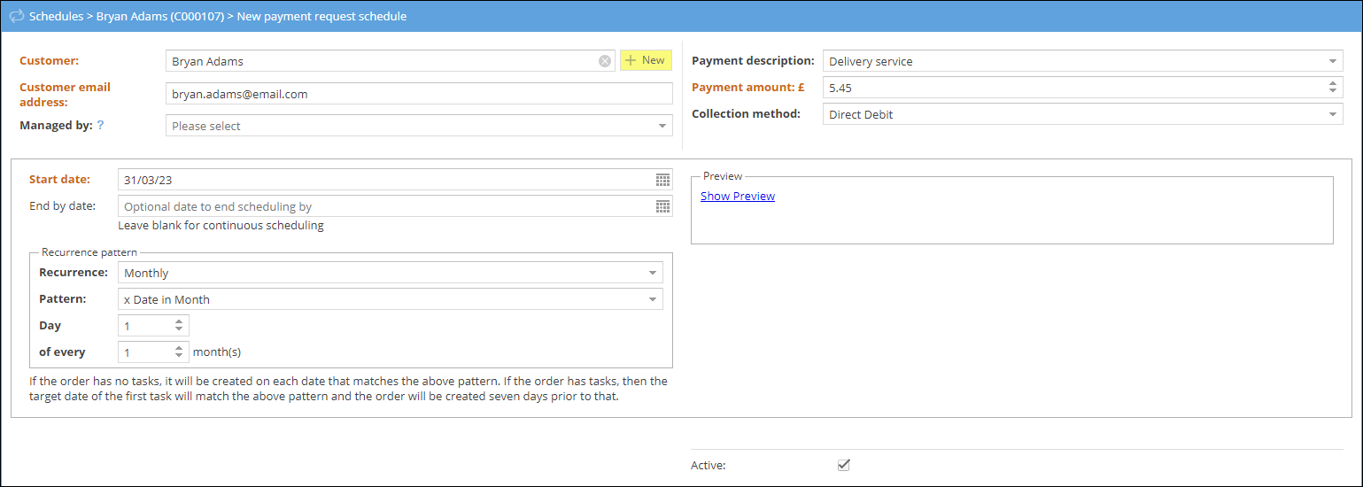Decrease the 'of every' months value

tap(179, 356)
